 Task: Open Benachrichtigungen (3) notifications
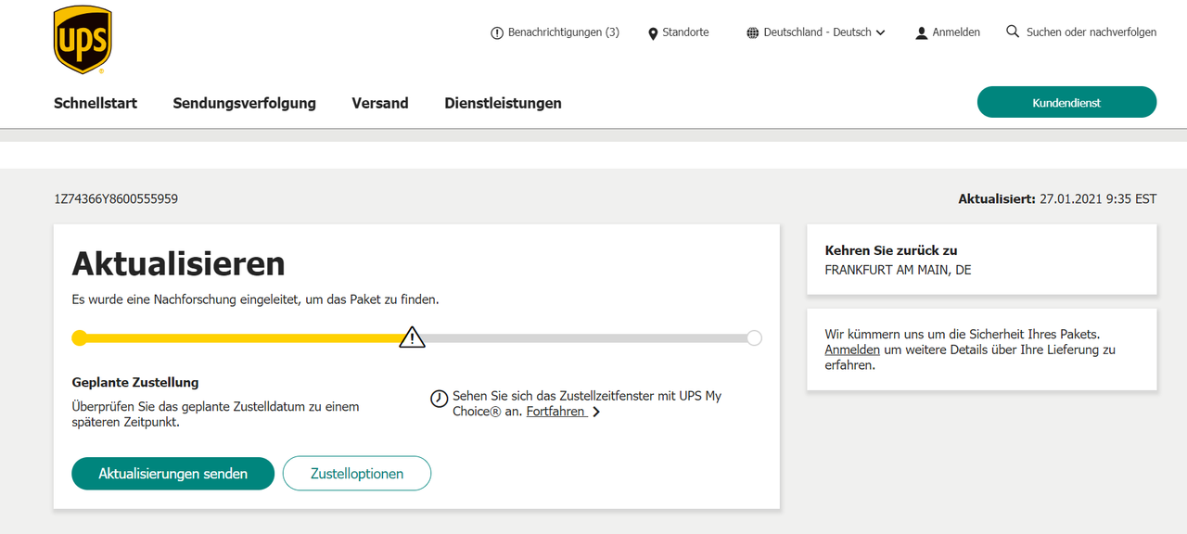pos(555,32)
